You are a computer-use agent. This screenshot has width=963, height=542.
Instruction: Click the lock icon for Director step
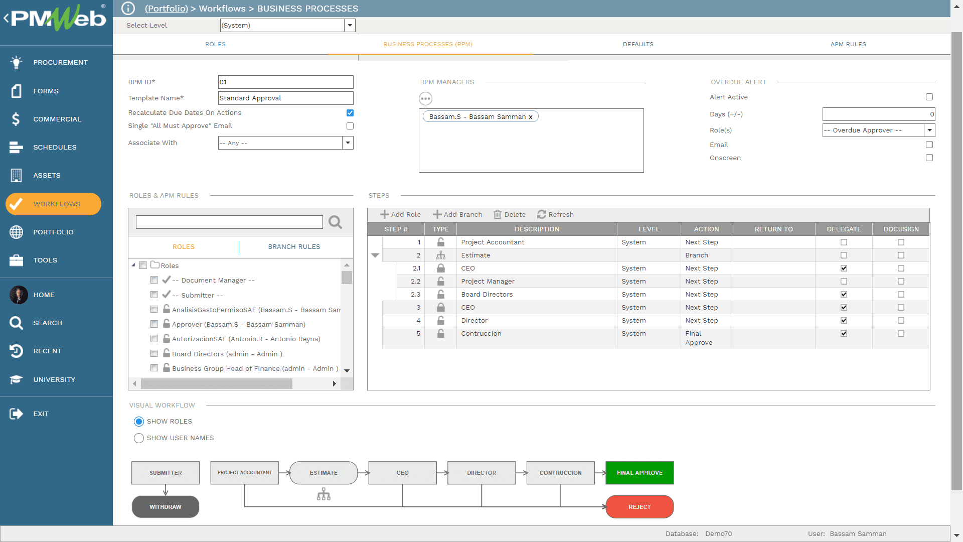point(441,320)
